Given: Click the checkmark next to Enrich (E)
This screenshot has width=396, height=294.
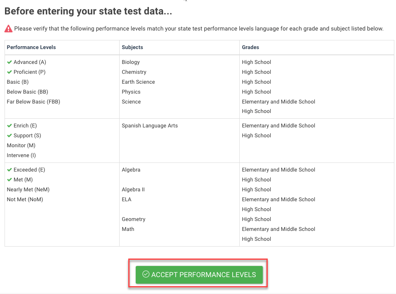Looking at the screenshot, I should point(9,126).
